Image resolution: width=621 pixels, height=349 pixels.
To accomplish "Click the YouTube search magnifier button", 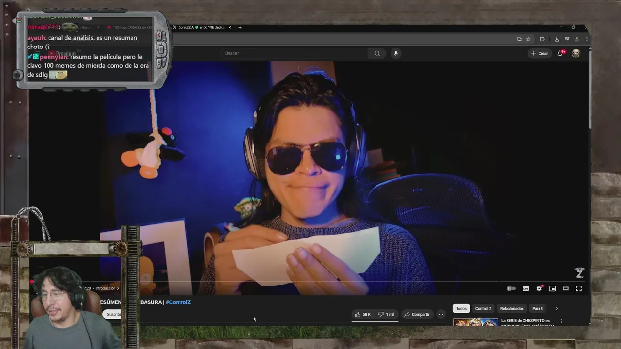I will coord(377,53).
